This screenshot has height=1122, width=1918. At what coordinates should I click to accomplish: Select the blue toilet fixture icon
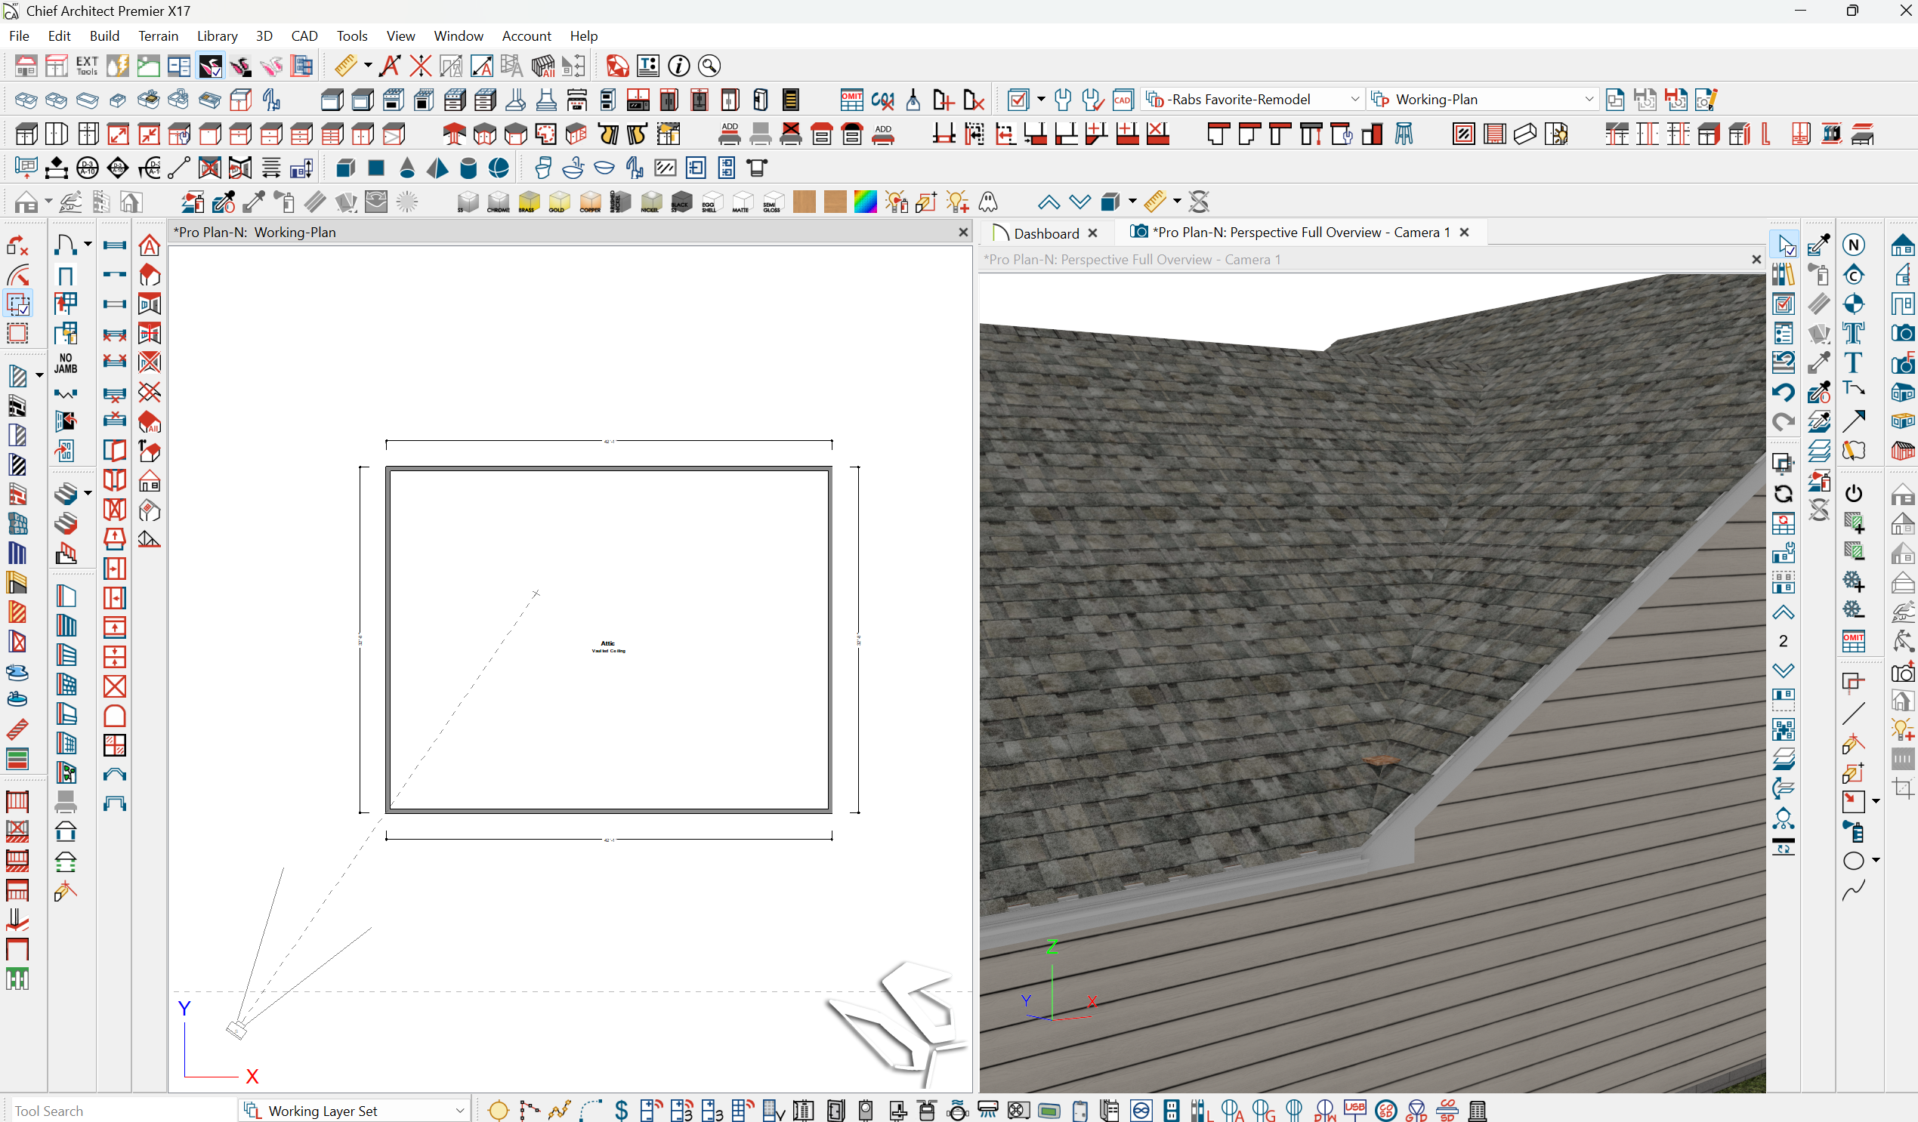pos(542,168)
